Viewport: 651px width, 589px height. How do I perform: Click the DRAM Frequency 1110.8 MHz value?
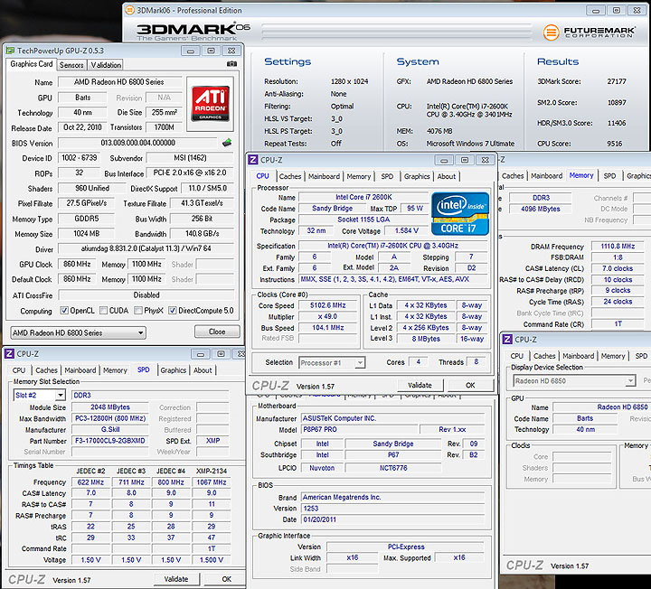coord(618,246)
